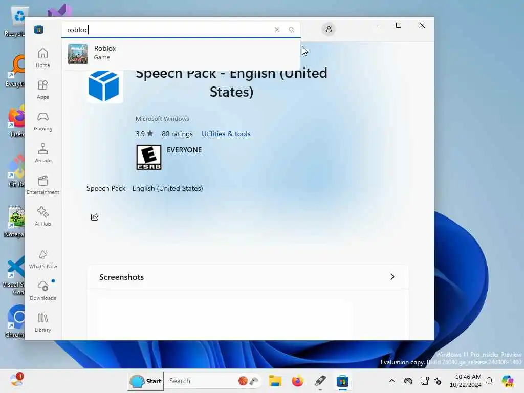Click the cloud sync-off tray icon
This screenshot has height=393, width=524.
408,381
